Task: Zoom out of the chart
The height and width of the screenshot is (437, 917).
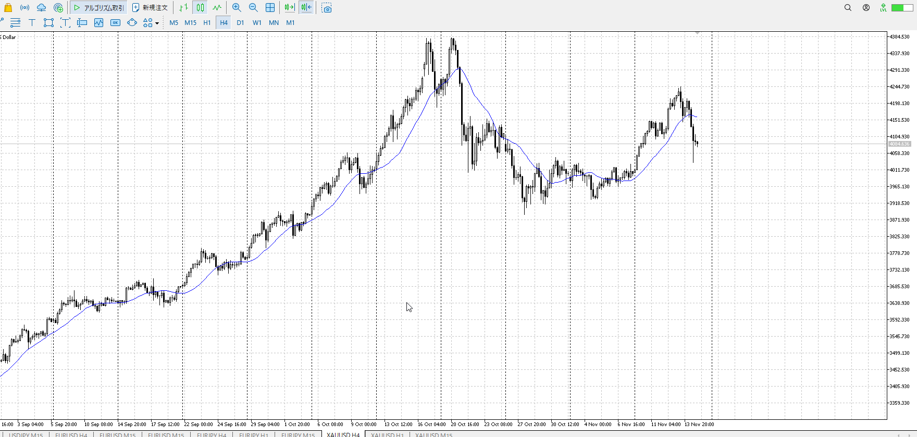Action: coord(253,8)
